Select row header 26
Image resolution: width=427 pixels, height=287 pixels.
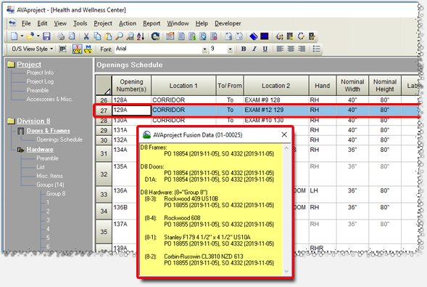pyautogui.click(x=104, y=100)
